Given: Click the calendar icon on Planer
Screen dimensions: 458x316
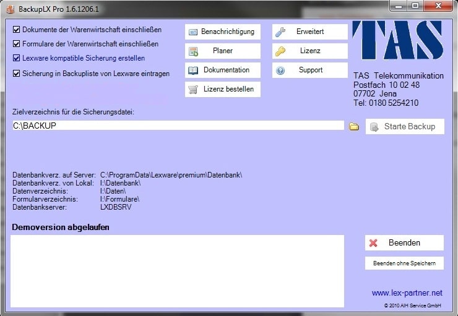Looking at the screenshot, I should click(193, 51).
